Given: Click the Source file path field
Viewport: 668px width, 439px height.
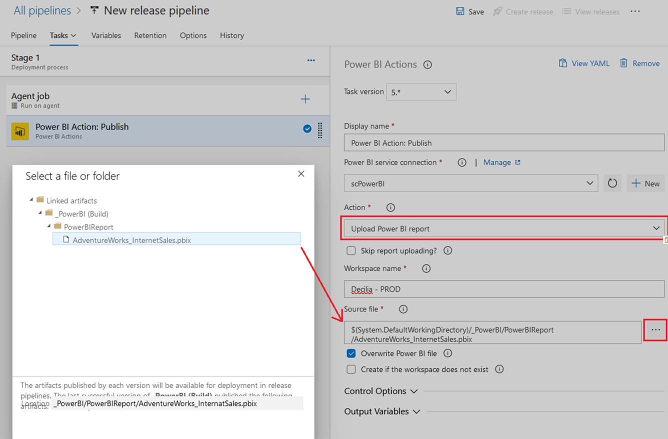Looking at the screenshot, I should click(x=492, y=332).
